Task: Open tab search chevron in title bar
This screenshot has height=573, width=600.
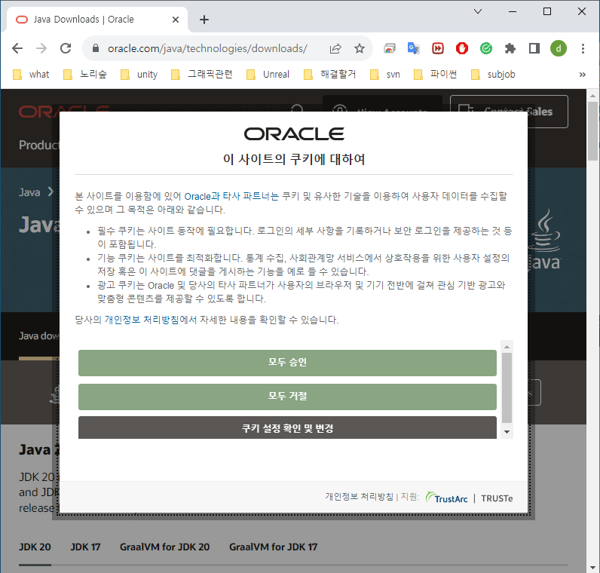Action: tap(478, 11)
